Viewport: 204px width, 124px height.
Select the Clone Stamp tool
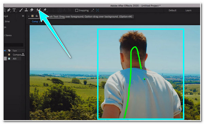click(x=26, y=10)
